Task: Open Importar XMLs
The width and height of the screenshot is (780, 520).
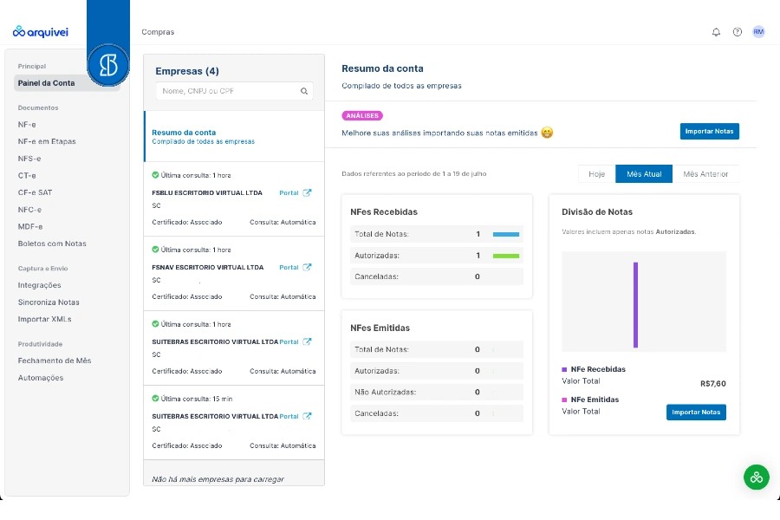Action: pyautogui.click(x=45, y=319)
